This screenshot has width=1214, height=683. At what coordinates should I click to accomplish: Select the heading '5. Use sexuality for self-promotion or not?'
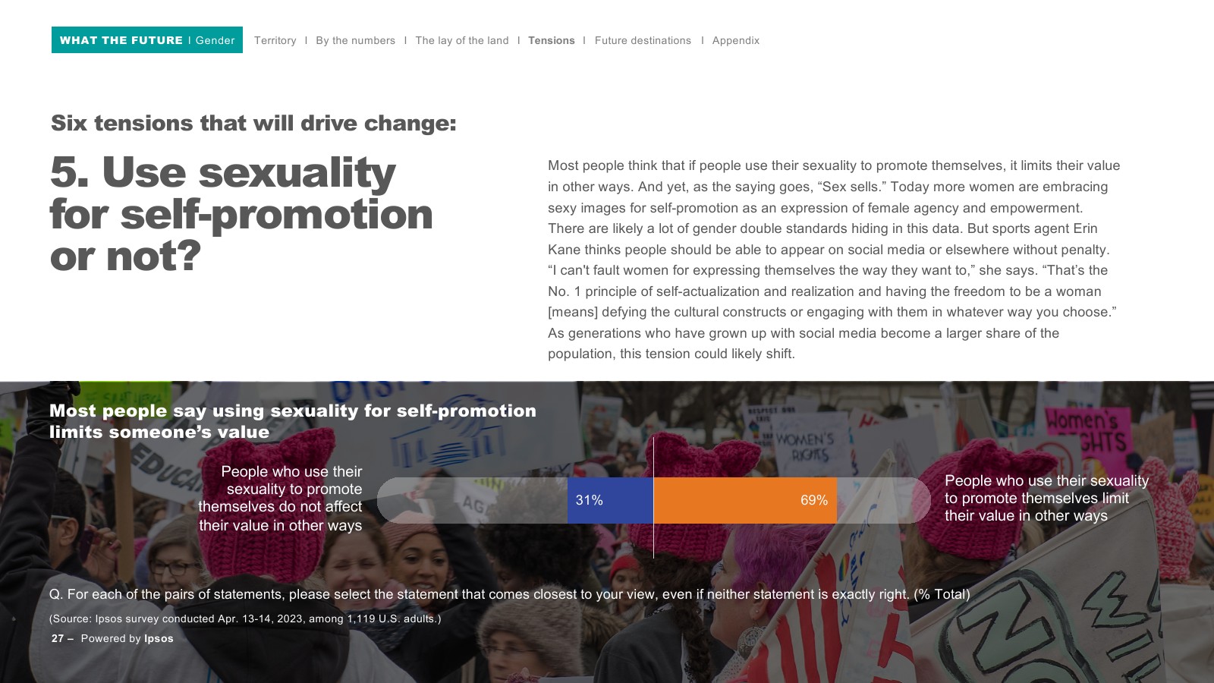coord(241,214)
